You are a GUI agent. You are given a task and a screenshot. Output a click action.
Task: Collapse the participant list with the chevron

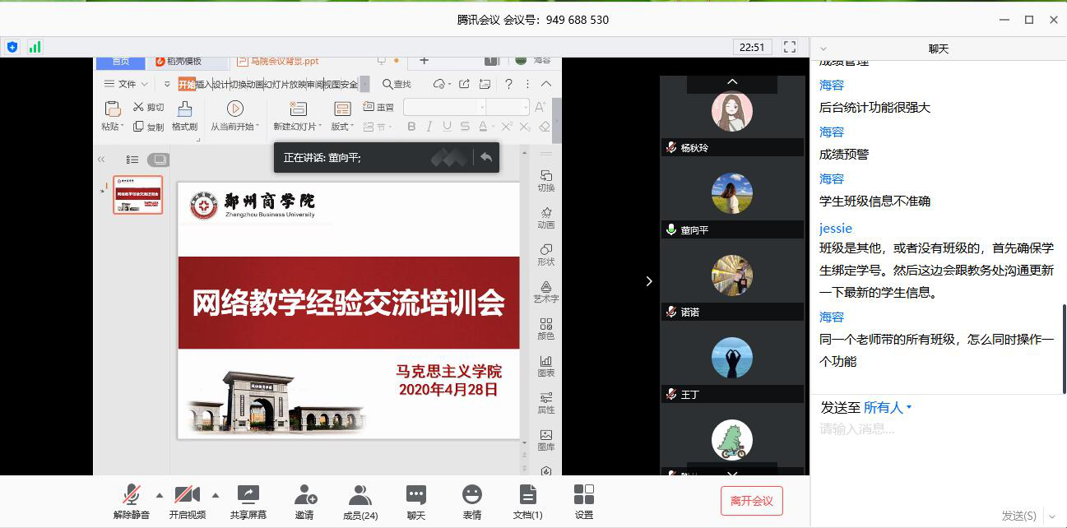click(731, 82)
